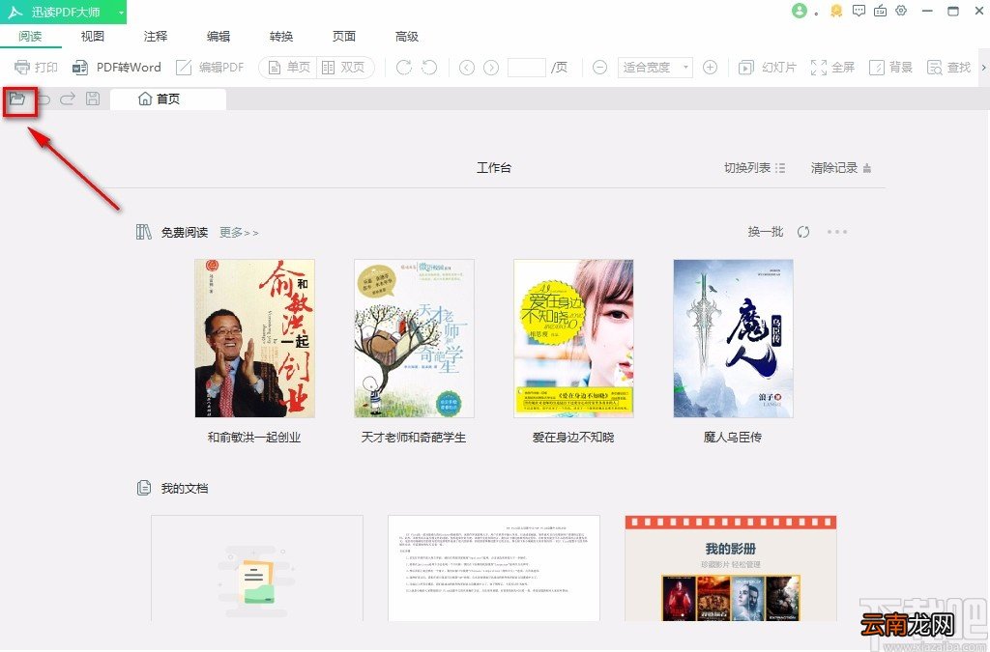Click the refresh circular arrow icon
This screenshot has height=652, width=990.
click(803, 232)
